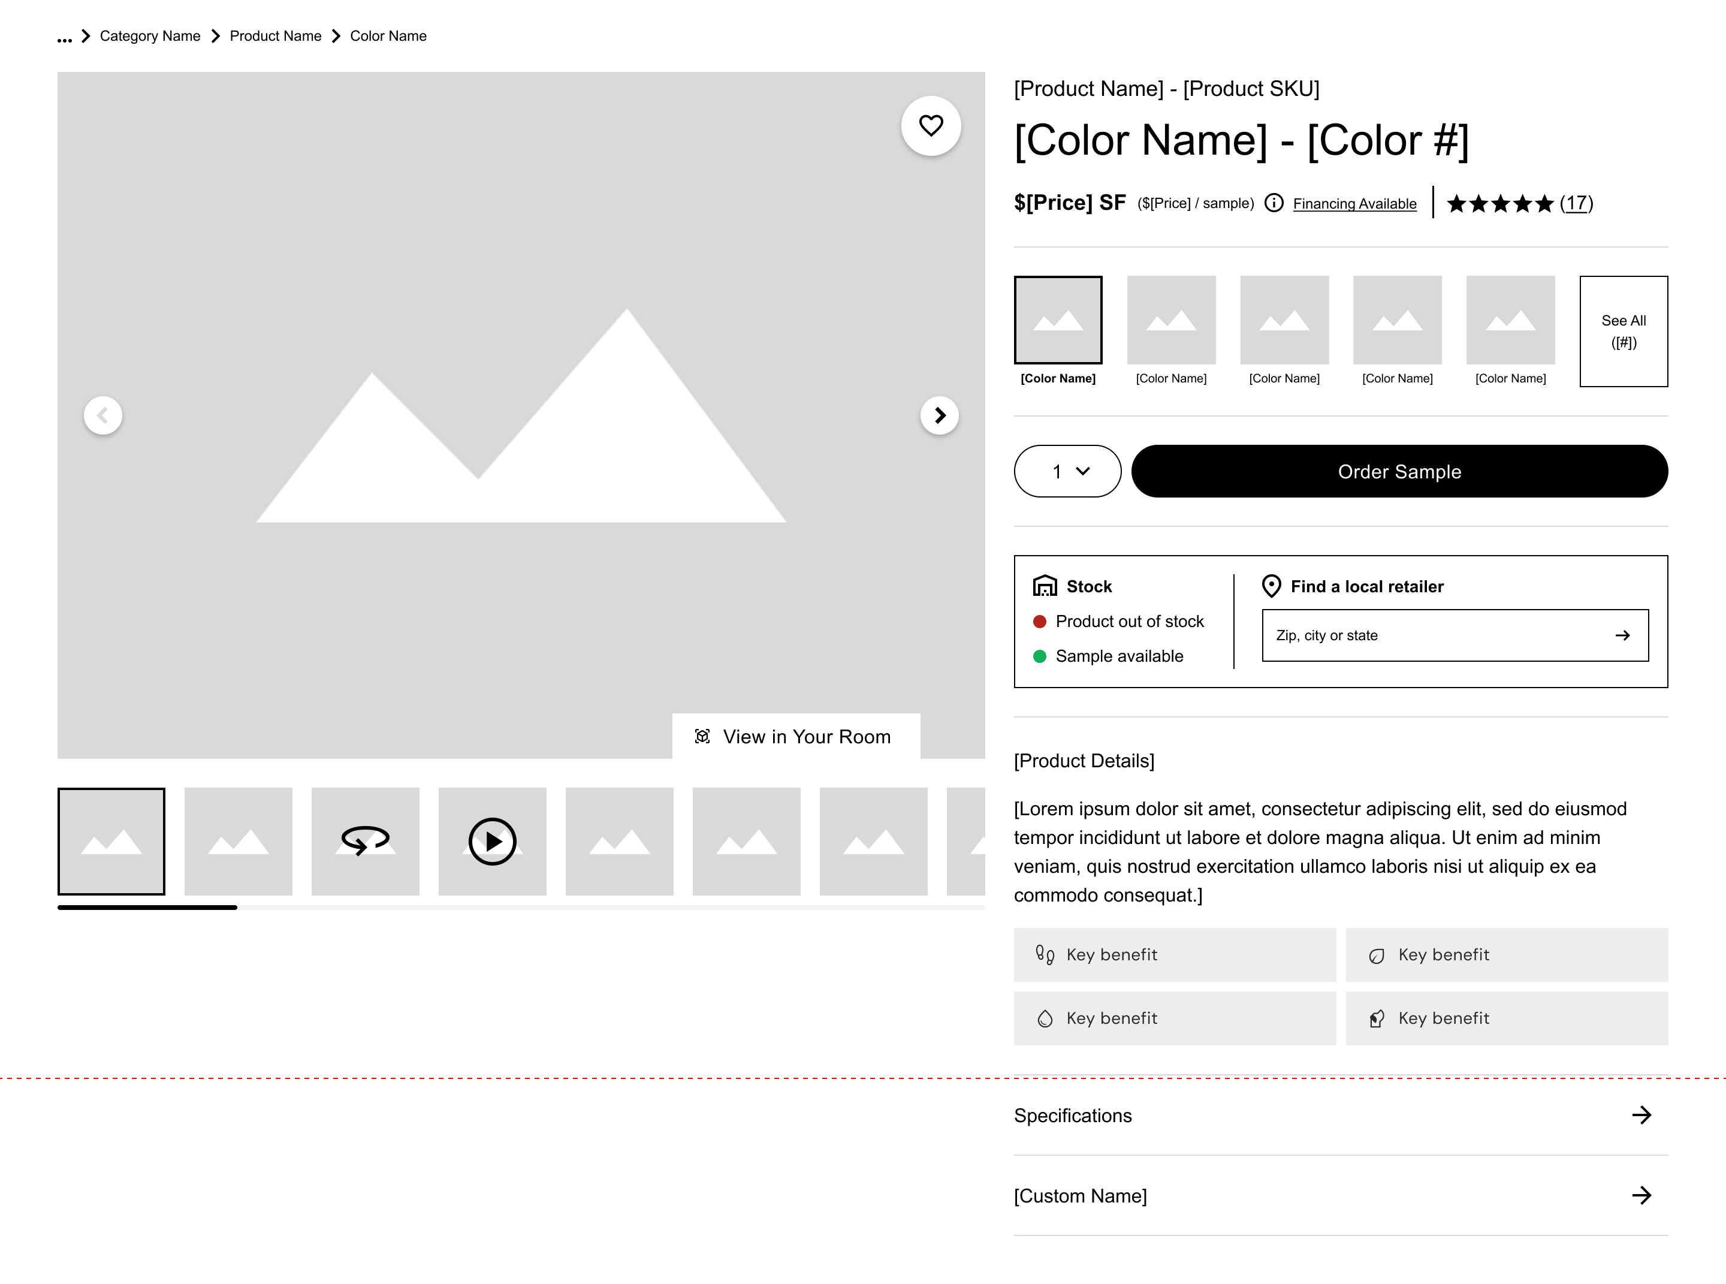Open the Financing Available link

pos(1354,204)
